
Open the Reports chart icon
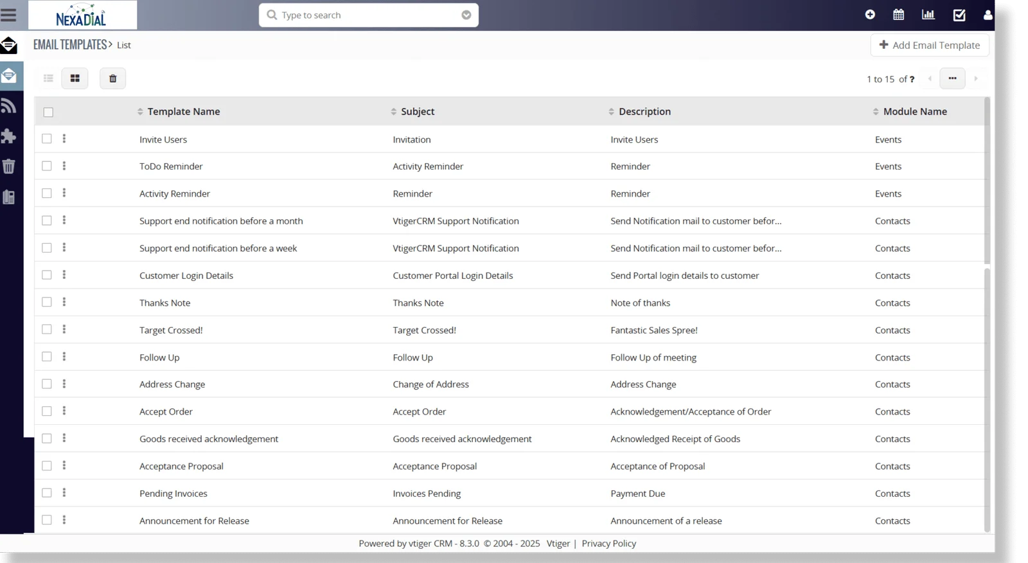click(x=928, y=14)
